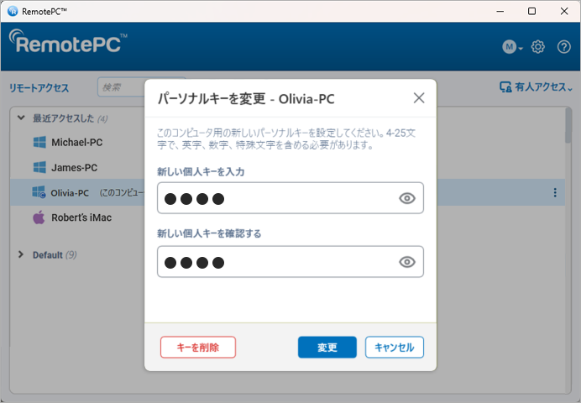Click the computer list vertical scrollbar

[x=568, y=125]
